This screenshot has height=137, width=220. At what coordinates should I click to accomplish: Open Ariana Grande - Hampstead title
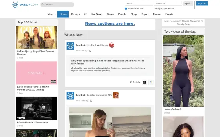(33, 122)
